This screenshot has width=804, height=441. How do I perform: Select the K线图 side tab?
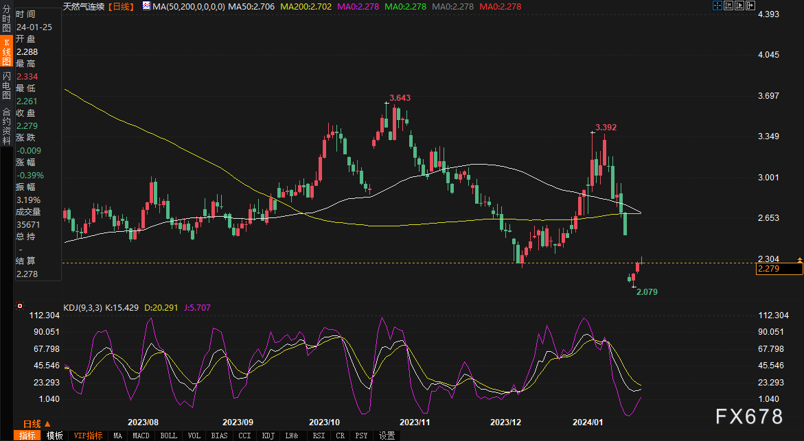point(6,53)
